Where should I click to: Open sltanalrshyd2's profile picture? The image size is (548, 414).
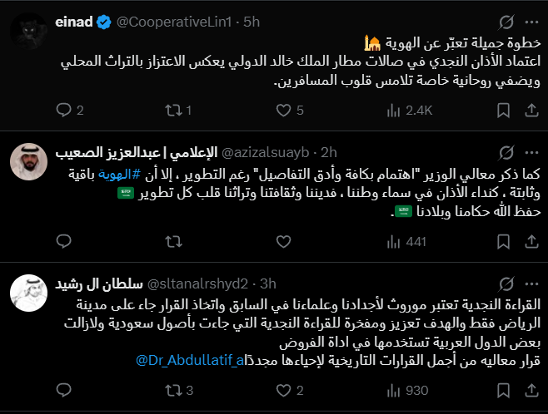tap(27, 291)
